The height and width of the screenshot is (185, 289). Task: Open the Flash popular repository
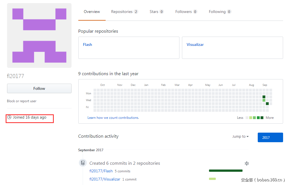88,44
